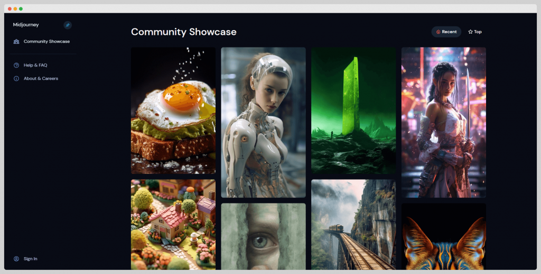Click the fire icon on Recent
Viewport: 541px width, 274px height.
tap(439, 32)
